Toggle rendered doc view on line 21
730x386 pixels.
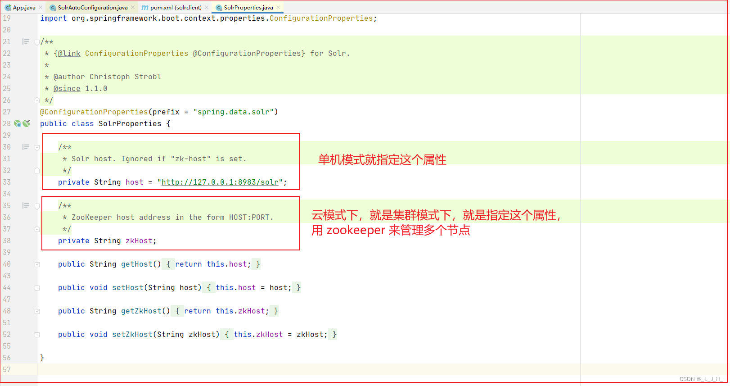pyautogui.click(x=26, y=41)
